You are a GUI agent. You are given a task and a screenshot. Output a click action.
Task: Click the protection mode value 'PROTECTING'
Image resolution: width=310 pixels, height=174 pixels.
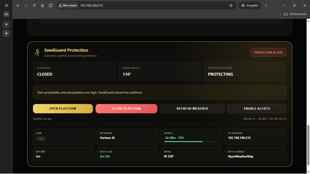coord(220,74)
